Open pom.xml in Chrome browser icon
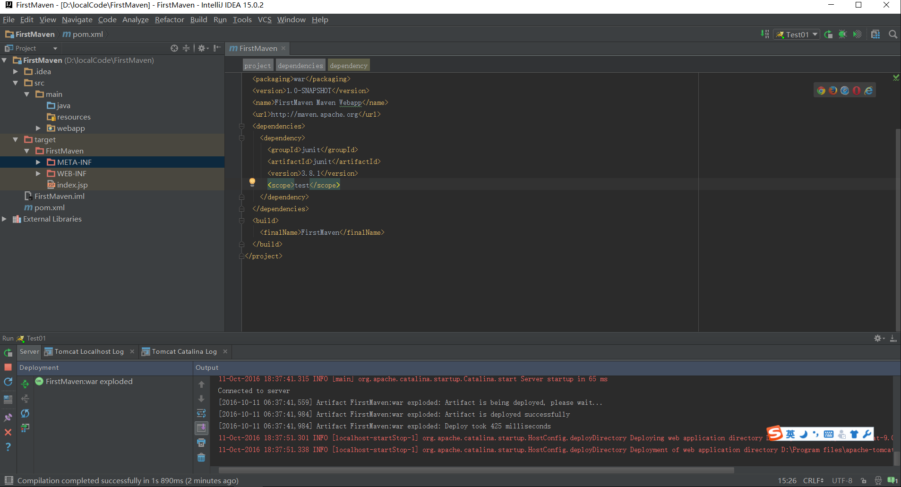The image size is (901, 487). [x=821, y=90]
